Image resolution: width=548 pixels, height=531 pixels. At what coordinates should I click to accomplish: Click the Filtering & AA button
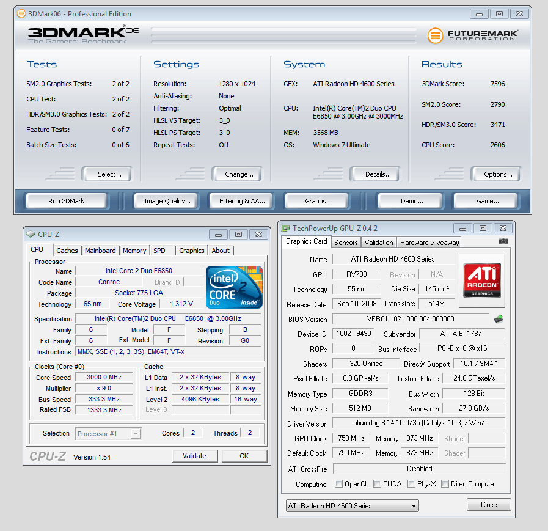[x=242, y=201]
